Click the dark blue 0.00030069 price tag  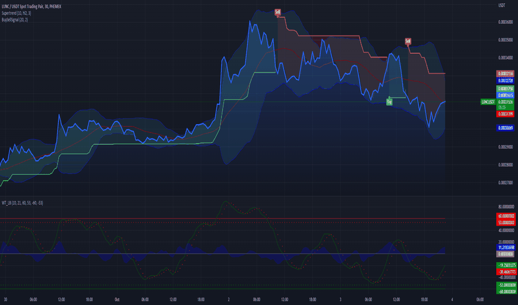505,128
